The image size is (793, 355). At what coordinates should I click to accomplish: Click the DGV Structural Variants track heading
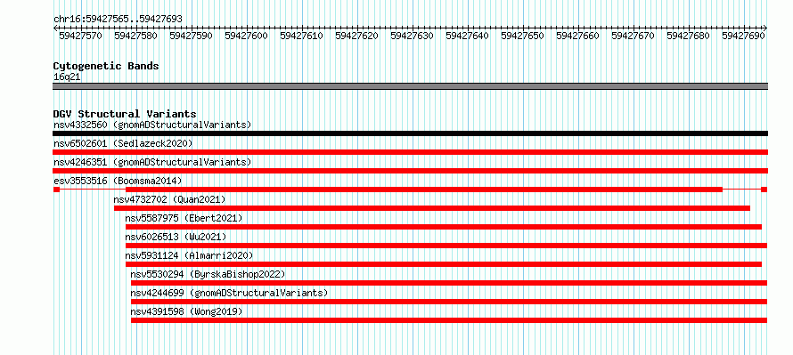(125, 114)
